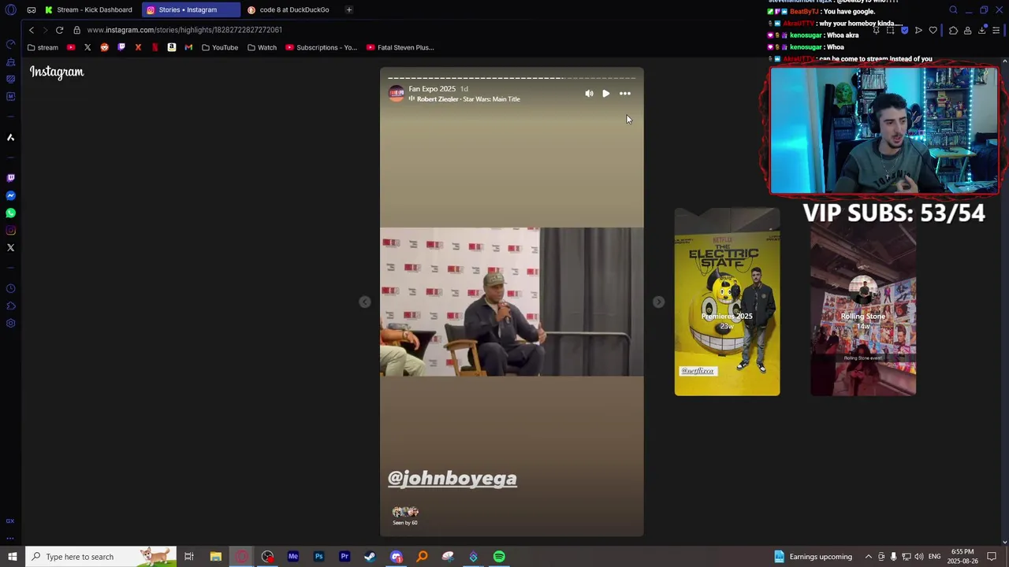Open the Rolling Stone highlight thumbnail
This screenshot has width=1009, height=567.
(863, 302)
